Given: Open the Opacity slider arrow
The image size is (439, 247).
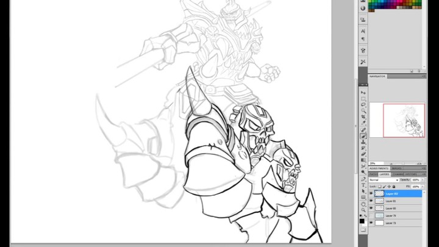Looking at the screenshot, I should click(x=423, y=180).
